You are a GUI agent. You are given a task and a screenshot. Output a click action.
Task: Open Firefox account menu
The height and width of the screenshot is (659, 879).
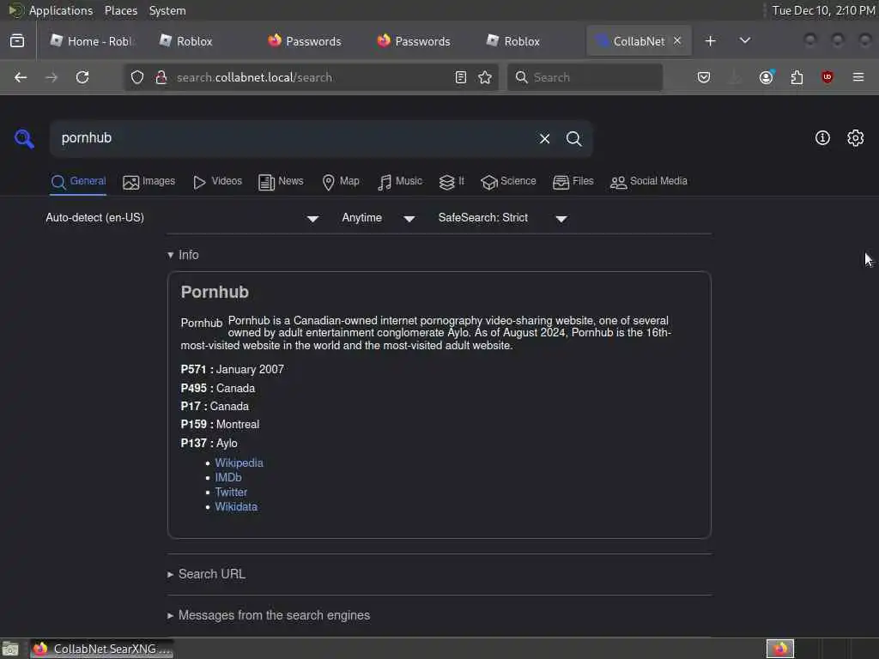click(767, 77)
